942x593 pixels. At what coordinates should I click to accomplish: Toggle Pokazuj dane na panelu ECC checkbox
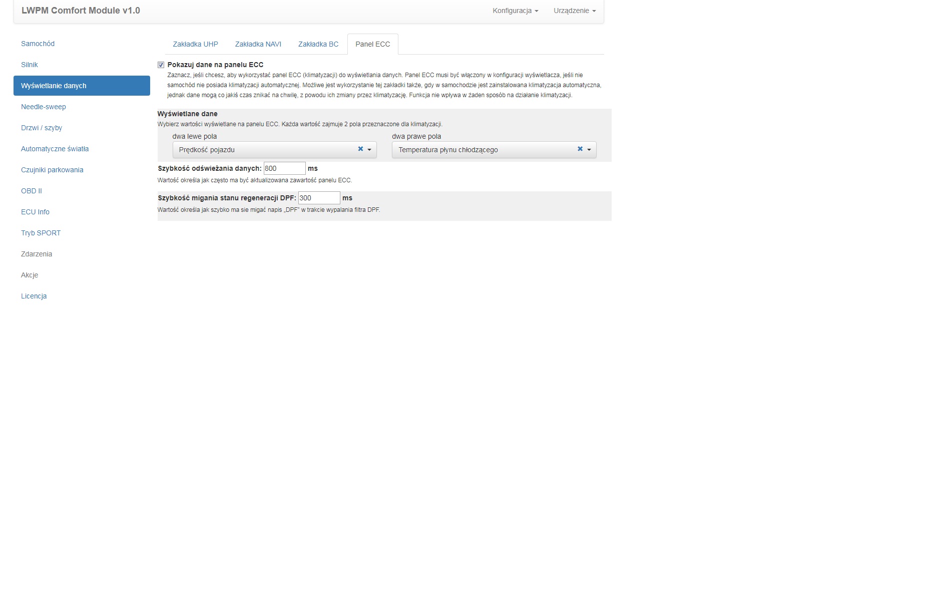click(161, 65)
